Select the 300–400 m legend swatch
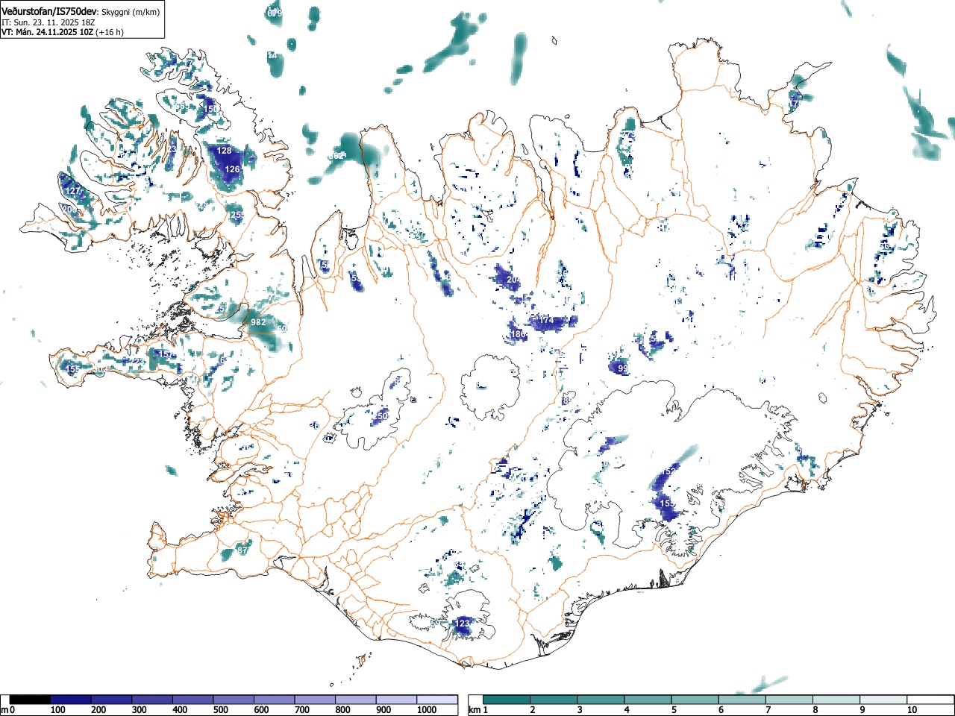Image resolution: width=955 pixels, height=716 pixels. [x=152, y=700]
